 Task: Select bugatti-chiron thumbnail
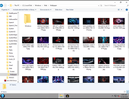point(73,61)
